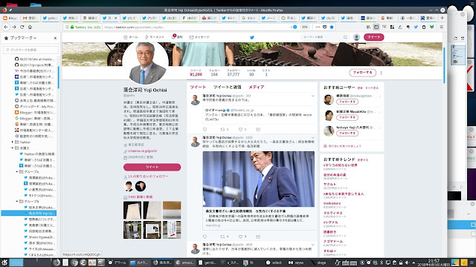Click the browser forward arrow
Image resolution: width=476 pixels, height=267 pixels.
pos(14,27)
